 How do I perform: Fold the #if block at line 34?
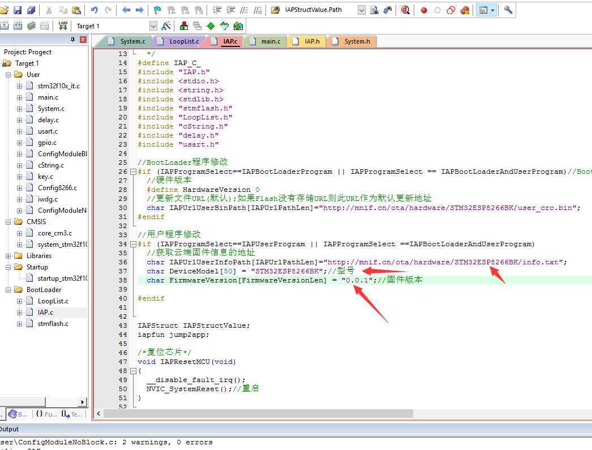[x=133, y=245]
